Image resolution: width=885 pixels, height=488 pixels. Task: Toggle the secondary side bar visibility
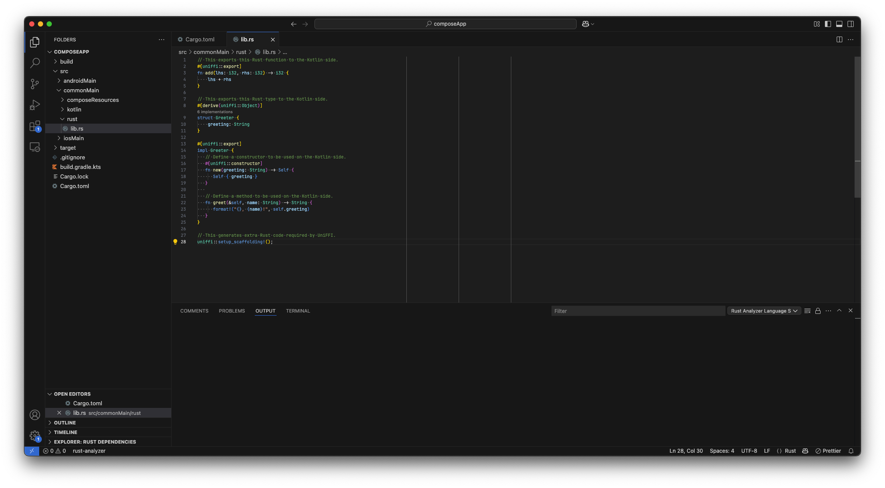pyautogui.click(x=851, y=24)
